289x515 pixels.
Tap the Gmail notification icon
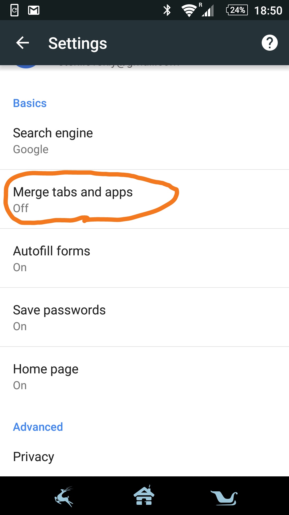(34, 10)
